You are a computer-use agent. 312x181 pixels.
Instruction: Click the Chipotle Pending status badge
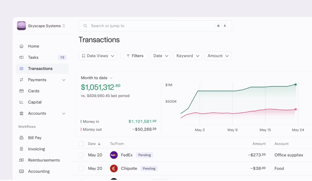[149, 168]
